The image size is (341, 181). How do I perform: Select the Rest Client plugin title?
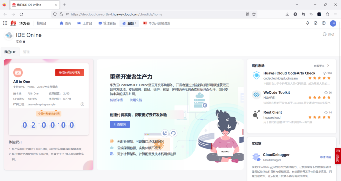273,112
